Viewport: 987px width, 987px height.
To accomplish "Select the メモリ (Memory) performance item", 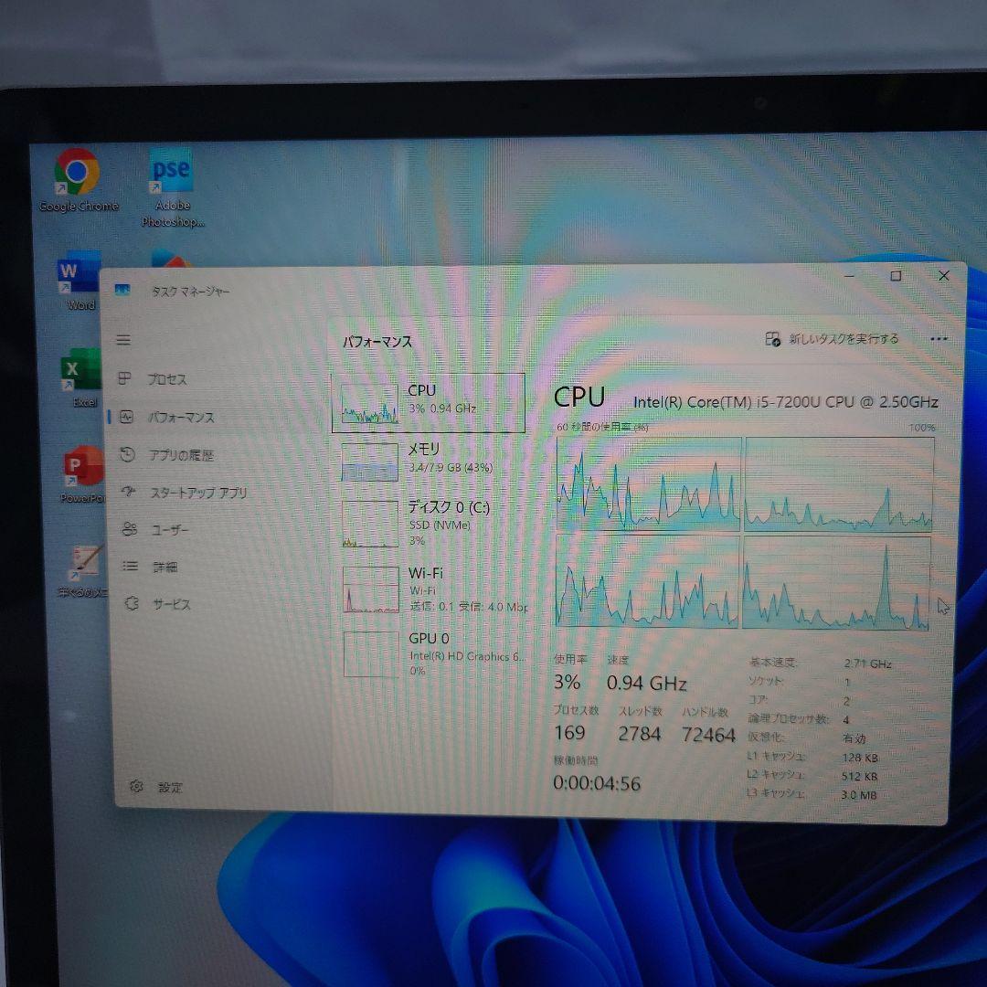I will [429, 460].
